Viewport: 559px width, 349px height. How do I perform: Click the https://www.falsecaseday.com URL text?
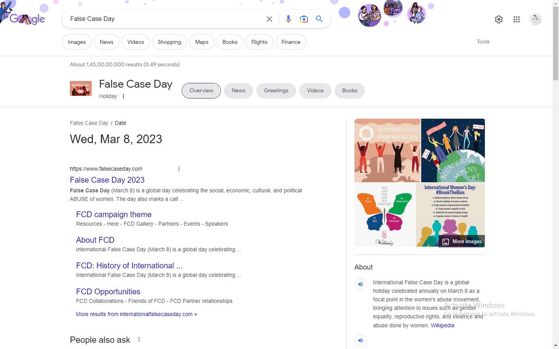pyautogui.click(x=106, y=169)
